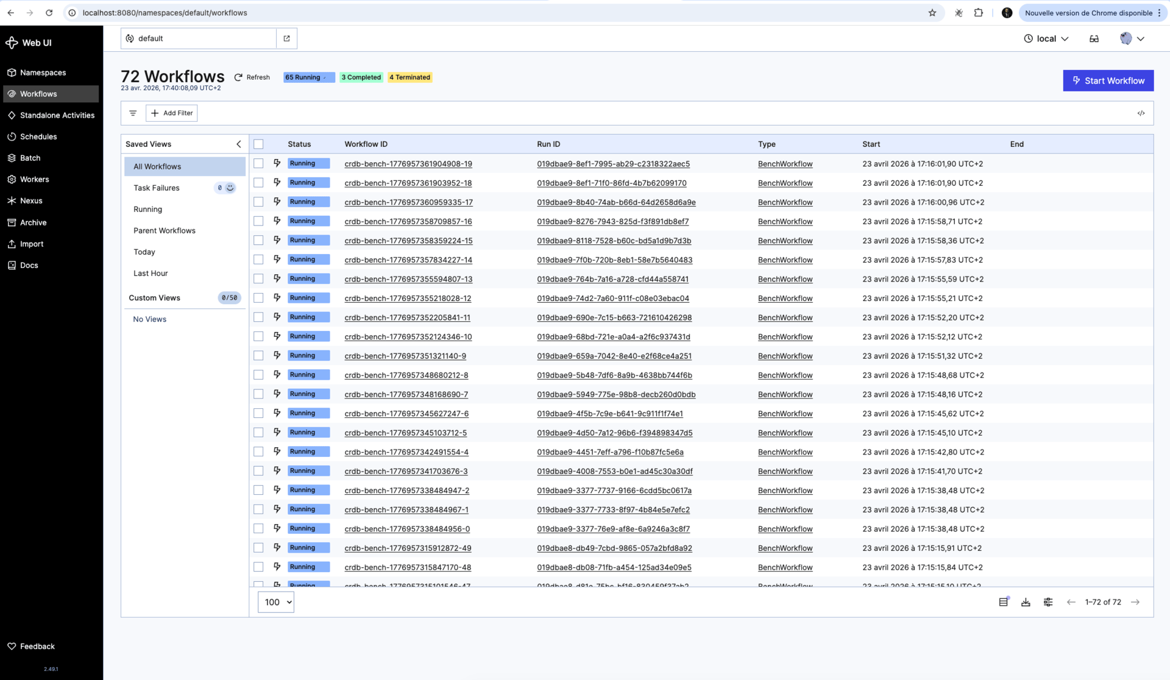Select Schedules in the left sidebar
Viewport: 1170px width, 680px height.
point(38,136)
